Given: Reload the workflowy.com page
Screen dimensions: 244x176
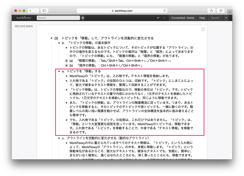Looking at the screenshot, I should click(x=165, y=11).
